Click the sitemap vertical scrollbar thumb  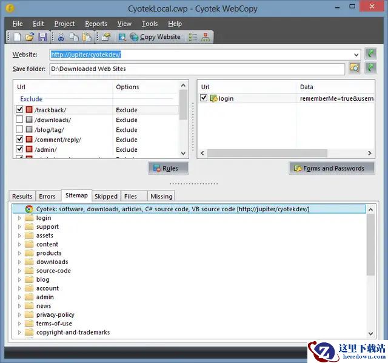pyautogui.click(x=370, y=245)
